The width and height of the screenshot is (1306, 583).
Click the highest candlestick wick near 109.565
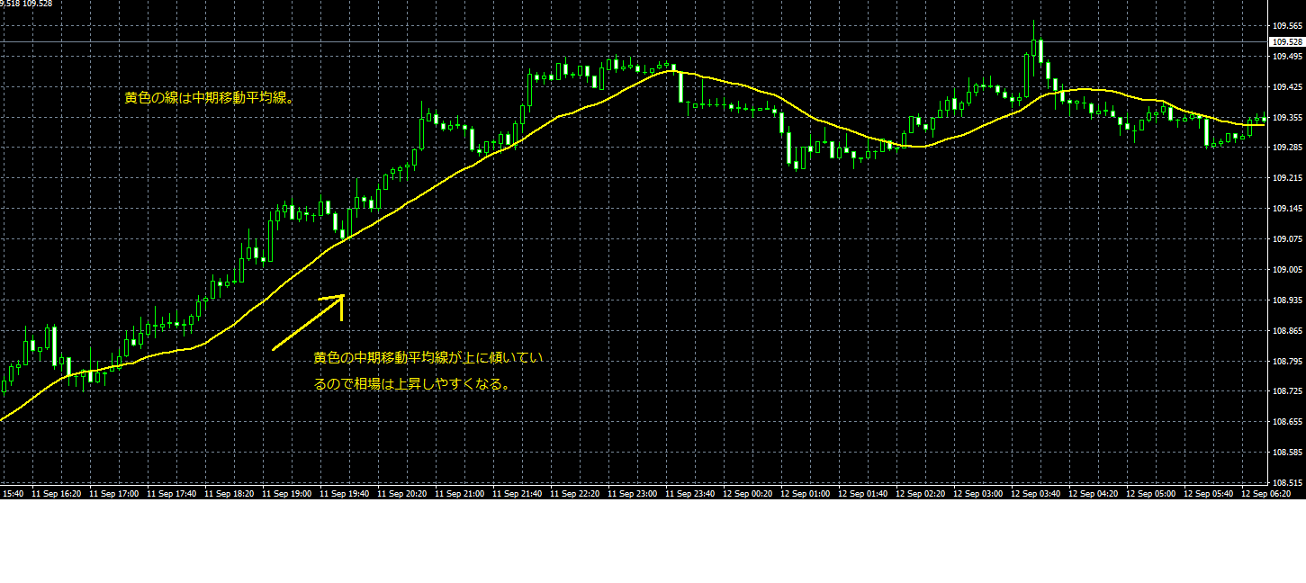pyautogui.click(x=1034, y=27)
